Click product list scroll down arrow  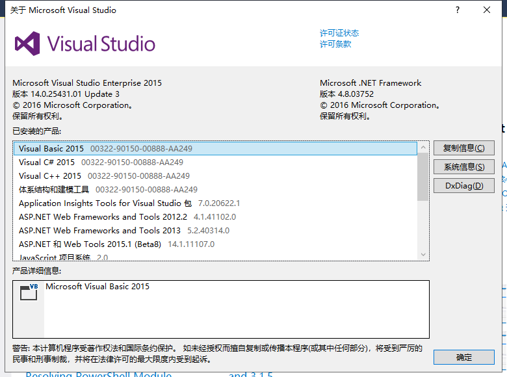pyautogui.click(x=423, y=254)
